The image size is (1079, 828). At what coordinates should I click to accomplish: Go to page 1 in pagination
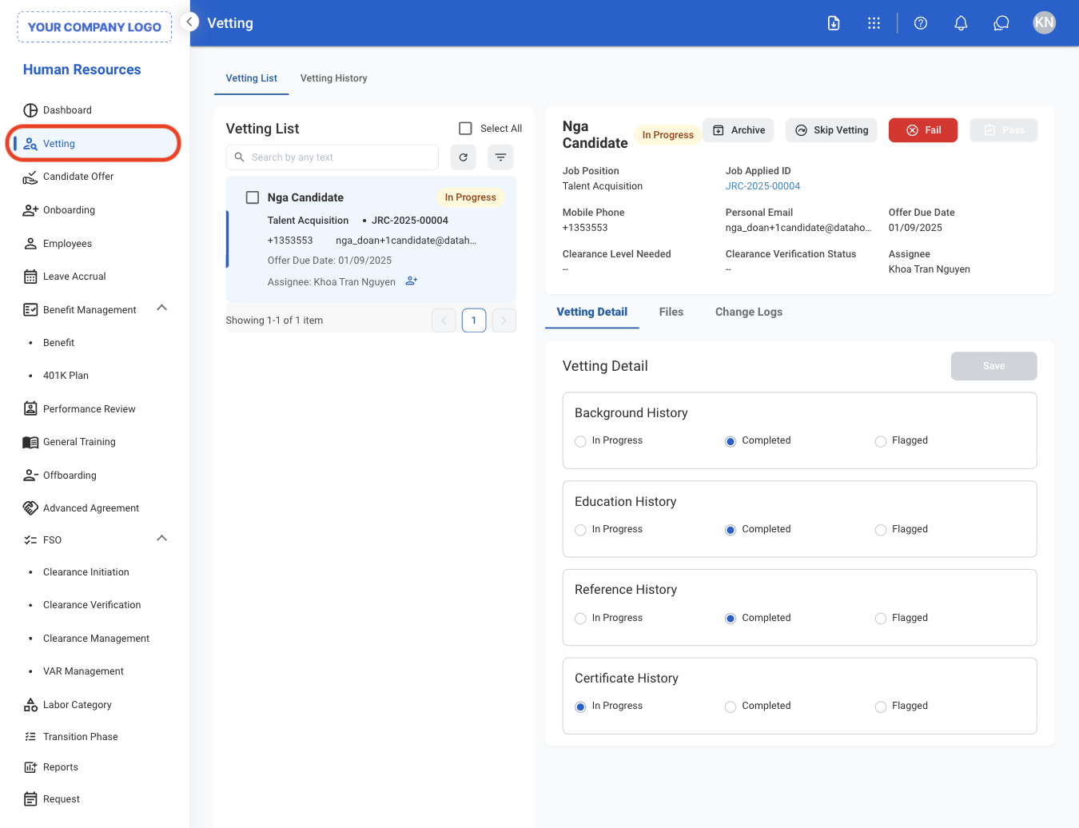474,320
